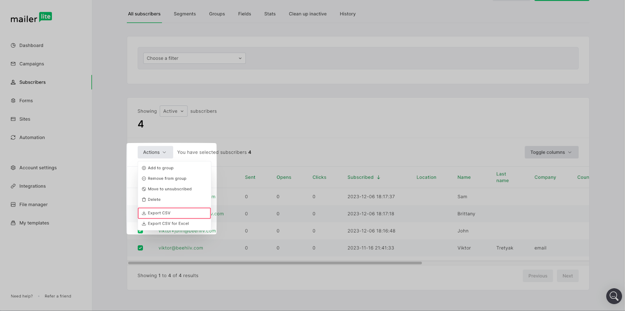Click the File manager image icon
625x311 pixels.
13,204
